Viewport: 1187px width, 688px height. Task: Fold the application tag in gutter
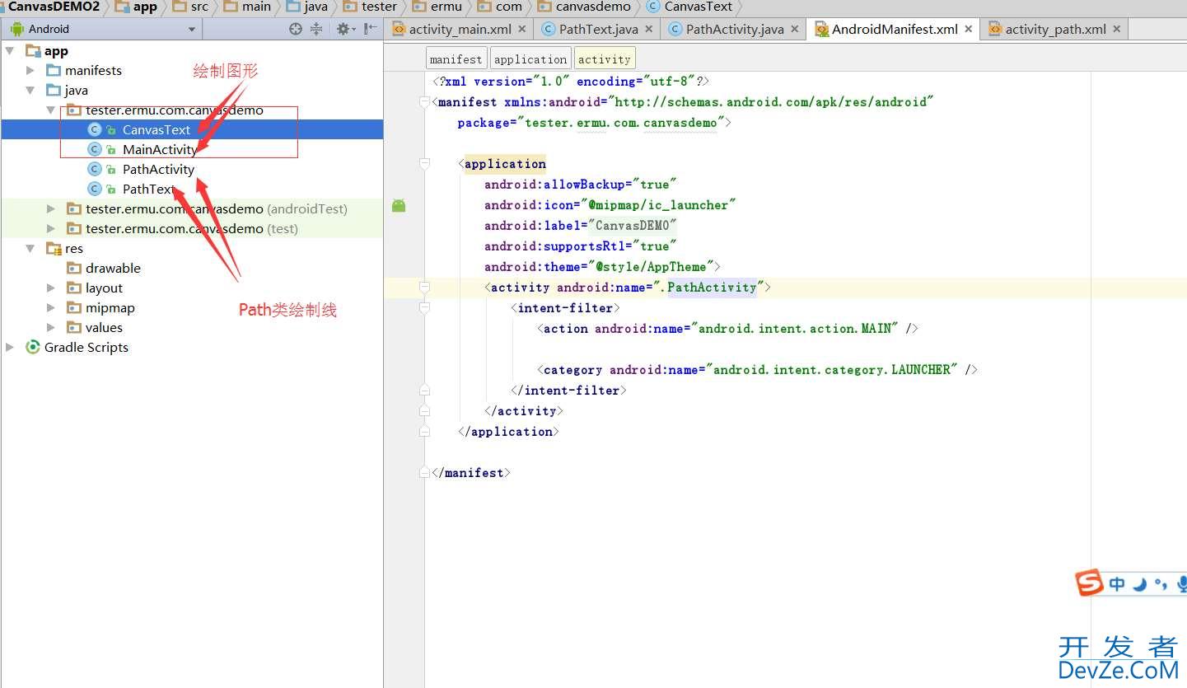tap(424, 164)
